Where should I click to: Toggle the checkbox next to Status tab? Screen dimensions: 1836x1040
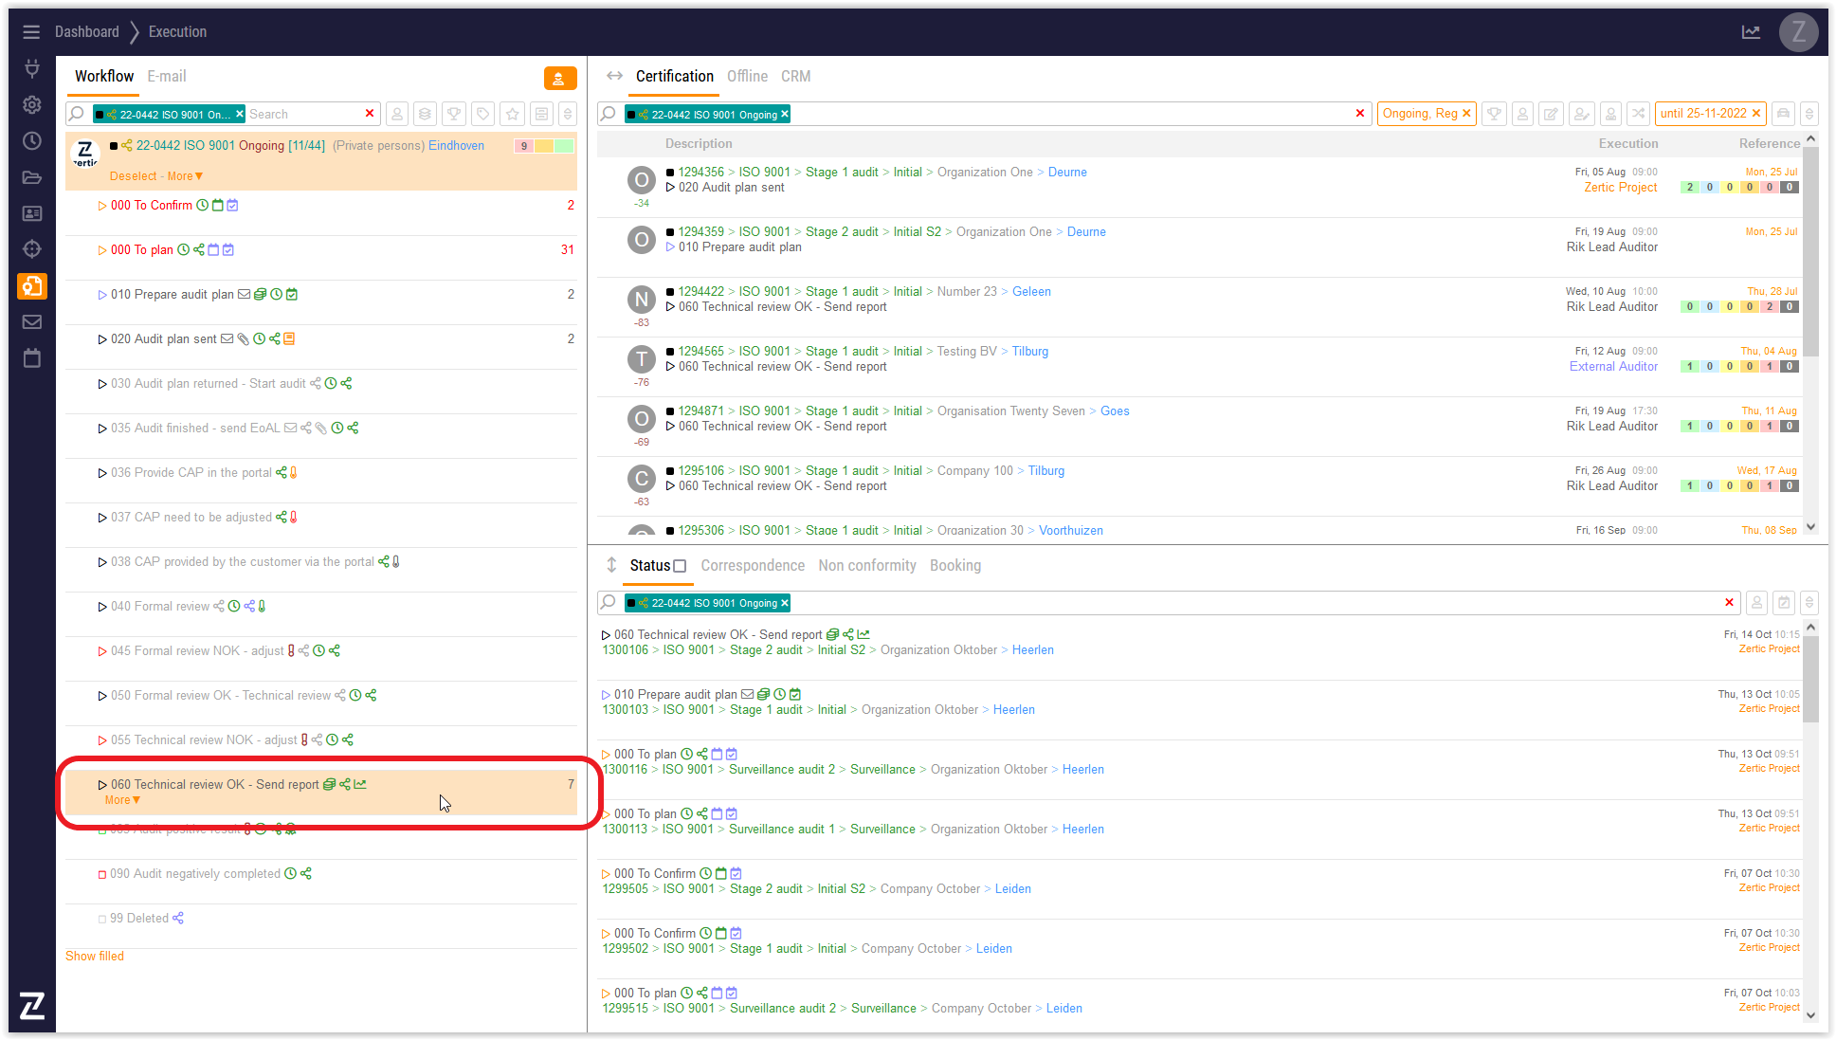680,566
